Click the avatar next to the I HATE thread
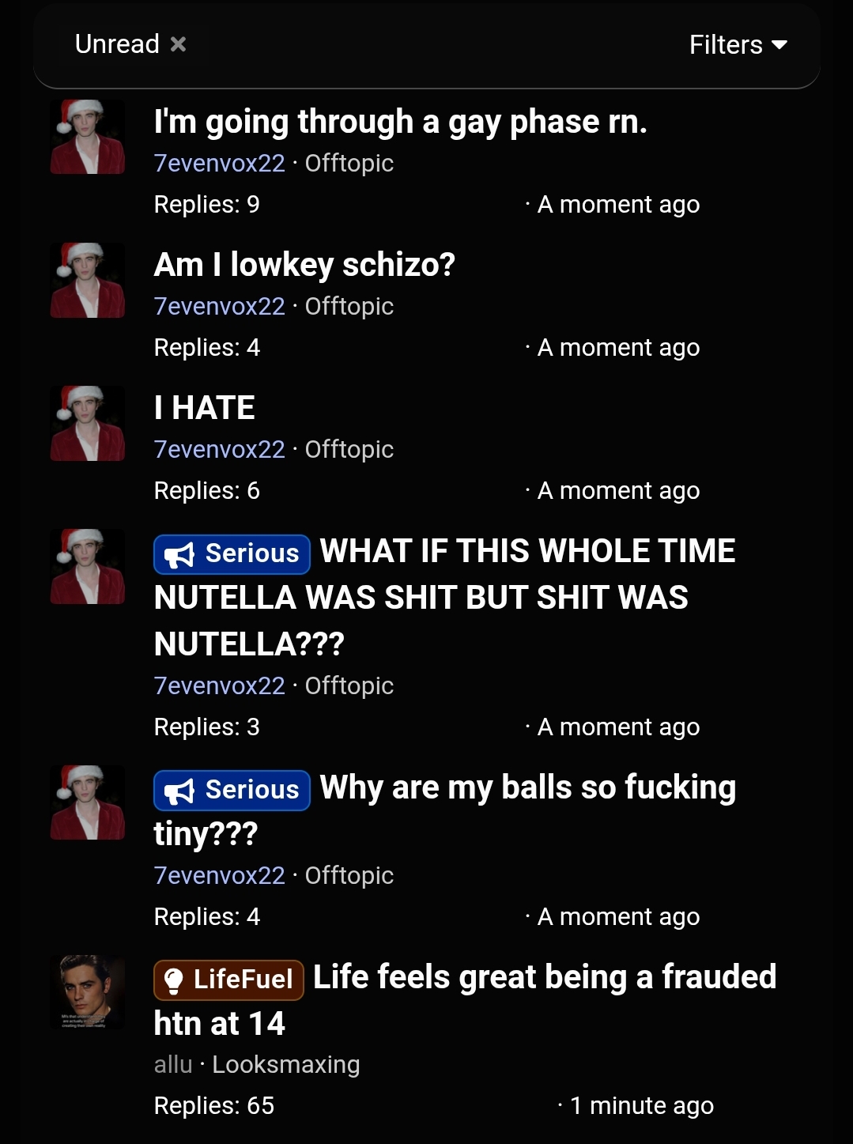Viewport: 853px width, 1144px height. [87, 424]
